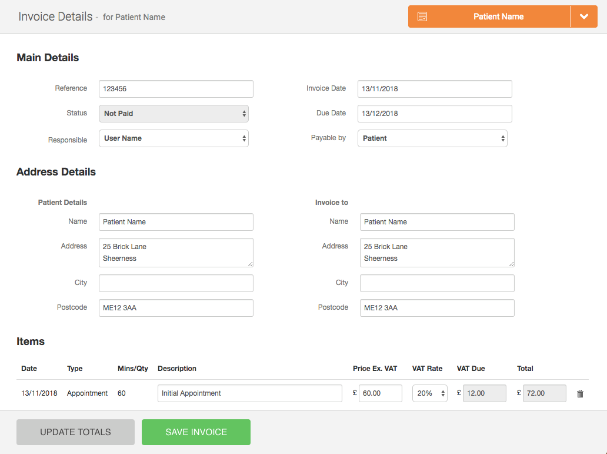This screenshot has width=607, height=454.
Task: Click the VAT Rate column header
Action: point(427,368)
